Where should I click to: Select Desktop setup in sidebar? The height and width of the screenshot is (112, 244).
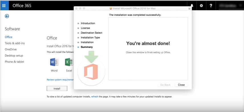click(x=14, y=56)
